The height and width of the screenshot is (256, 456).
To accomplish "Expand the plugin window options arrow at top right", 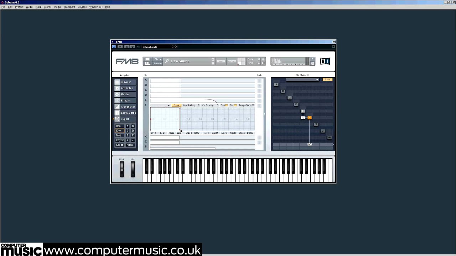I will tap(333, 47).
